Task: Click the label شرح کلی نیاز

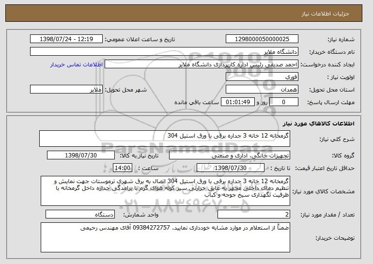Action: click(x=337, y=139)
